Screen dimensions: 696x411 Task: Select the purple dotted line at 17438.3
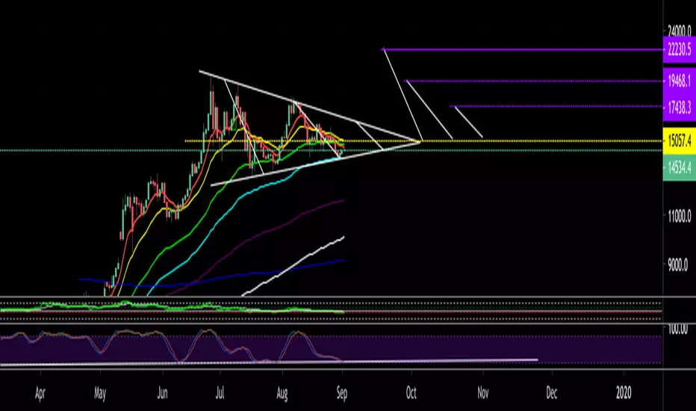[557, 106]
